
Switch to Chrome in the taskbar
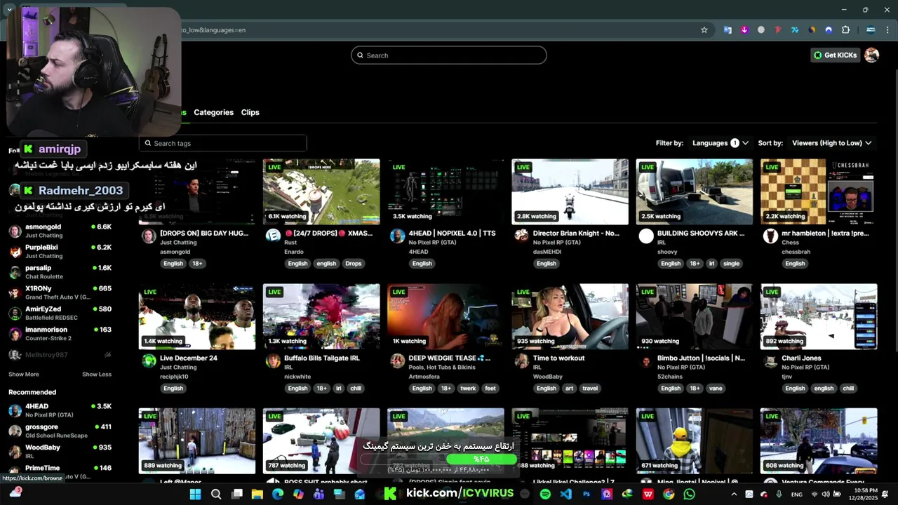669,494
